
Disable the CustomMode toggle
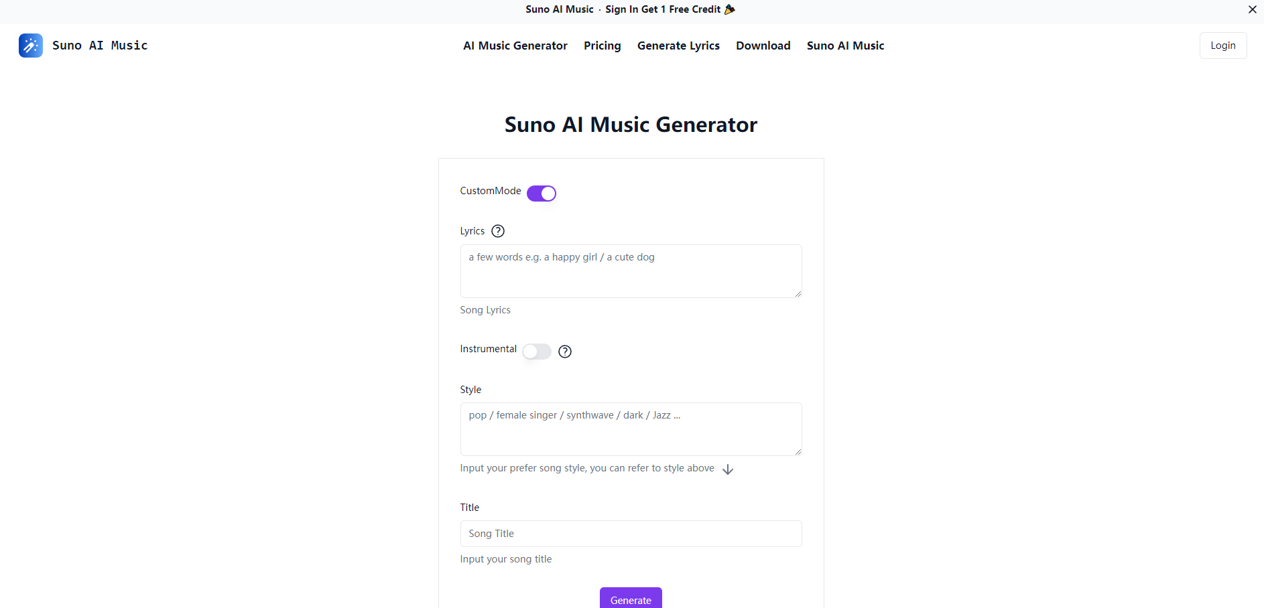pos(542,193)
